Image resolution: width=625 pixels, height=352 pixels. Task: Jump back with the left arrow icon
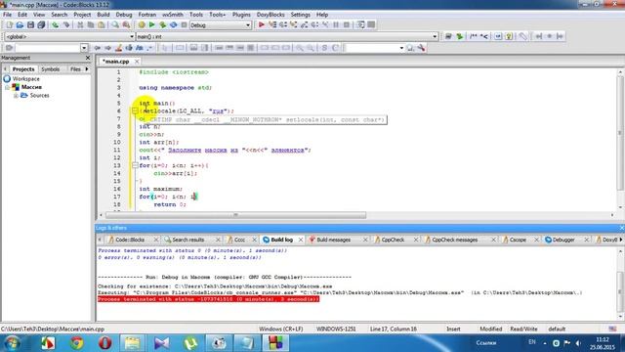98,48
